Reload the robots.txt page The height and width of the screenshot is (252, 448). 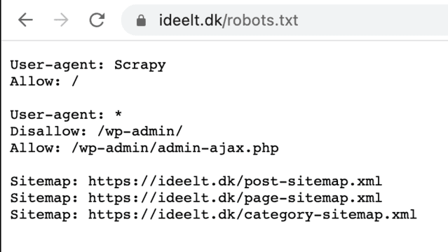(x=97, y=20)
